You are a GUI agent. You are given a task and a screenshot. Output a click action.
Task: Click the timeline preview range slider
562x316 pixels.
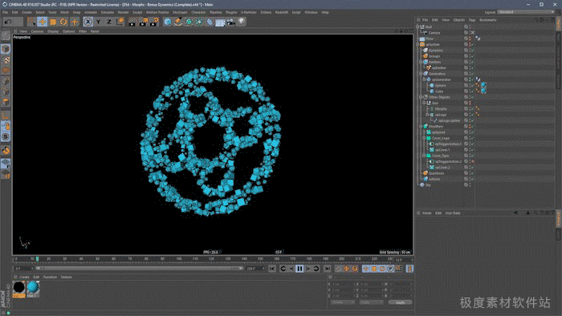click(x=139, y=269)
